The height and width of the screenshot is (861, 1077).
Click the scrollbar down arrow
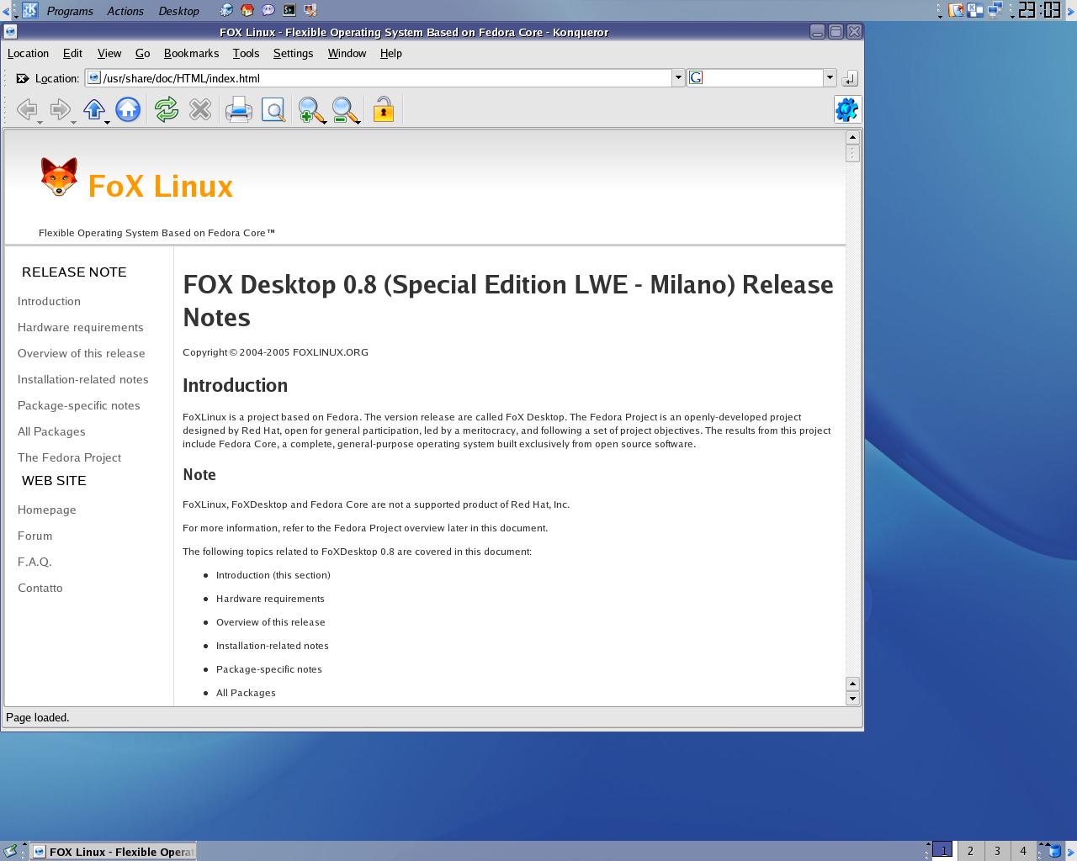pyautogui.click(x=852, y=698)
